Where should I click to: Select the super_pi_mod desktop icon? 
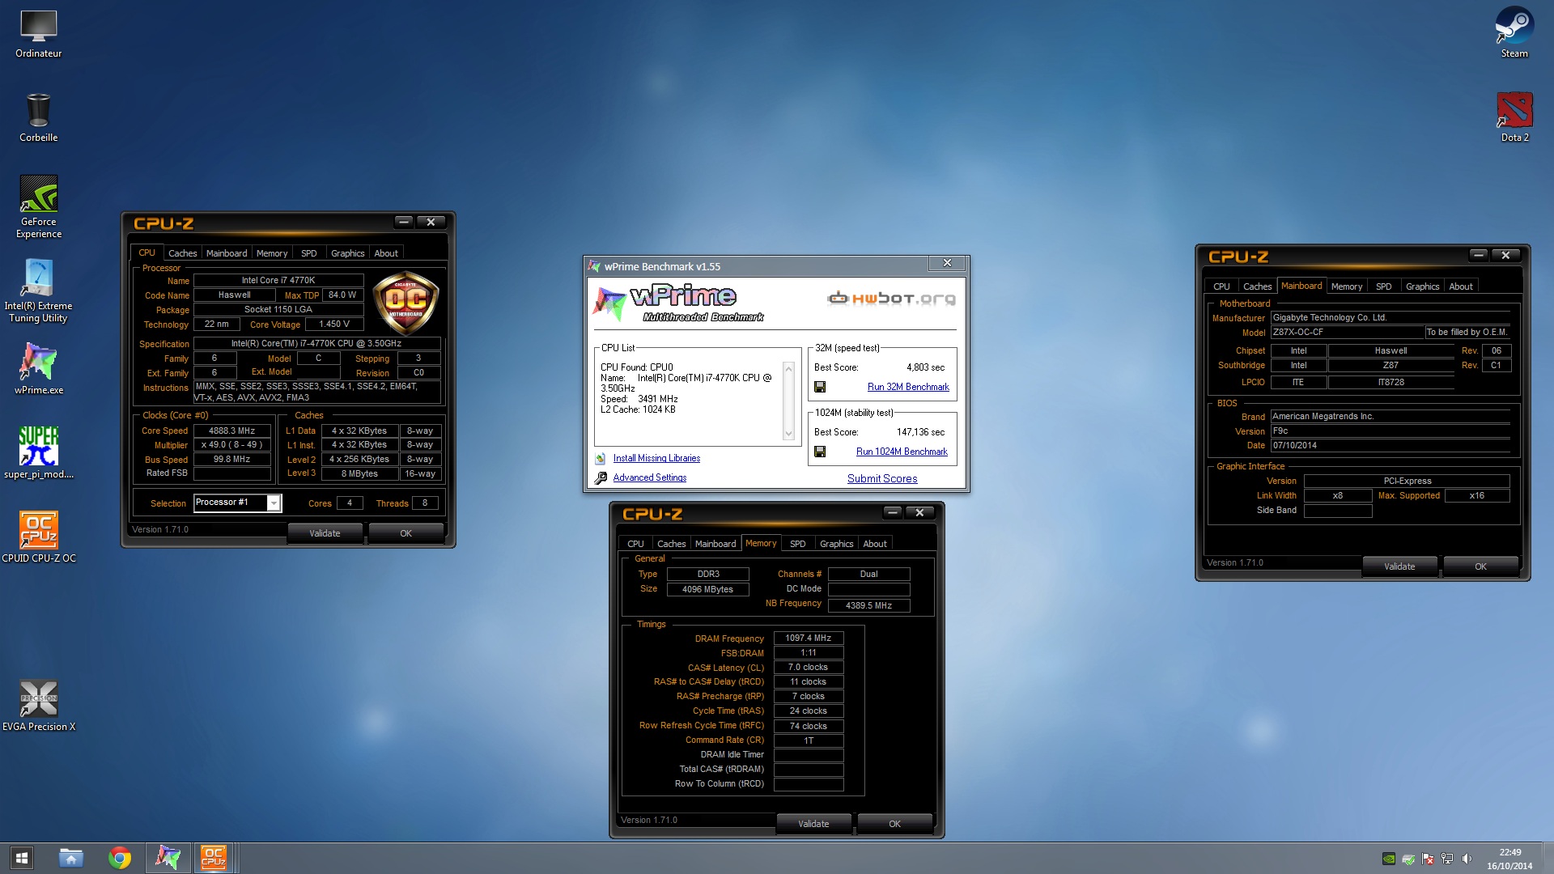[38, 453]
